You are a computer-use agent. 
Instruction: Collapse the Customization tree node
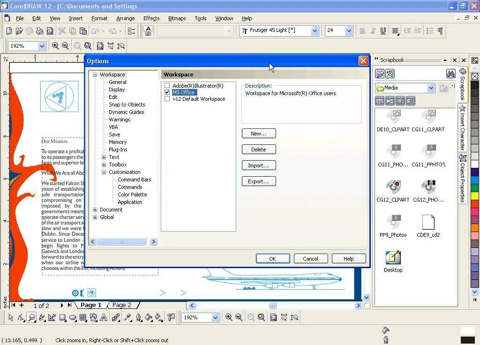click(104, 172)
